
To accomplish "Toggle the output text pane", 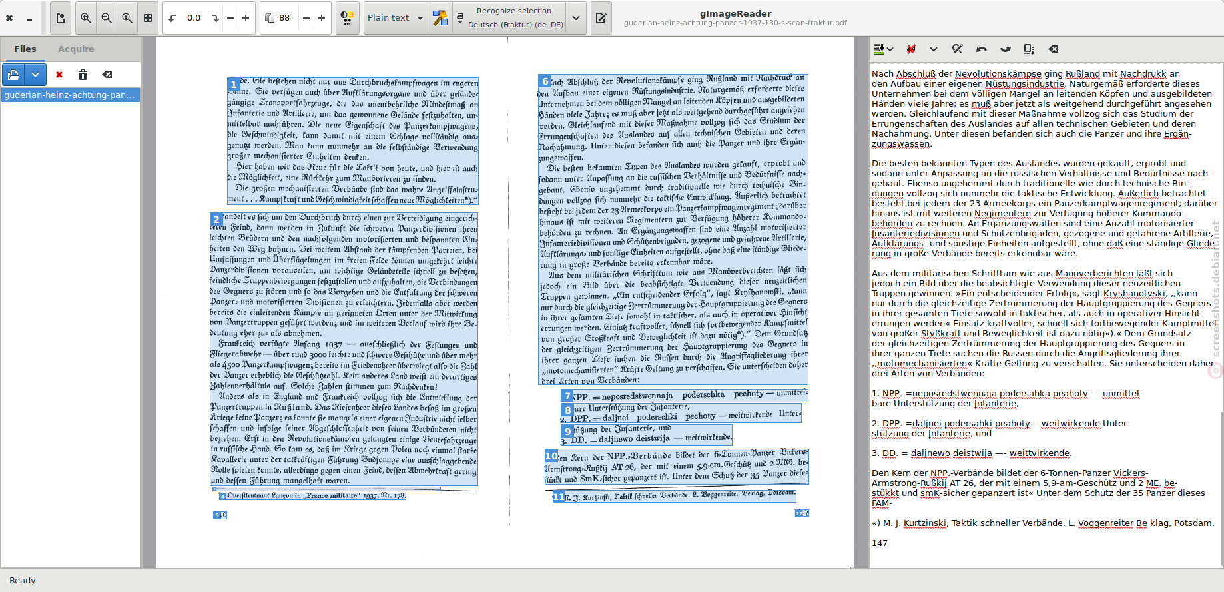I will point(601,18).
